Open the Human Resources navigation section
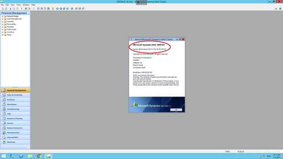The height and width of the screenshot is (159, 283). (14, 128)
